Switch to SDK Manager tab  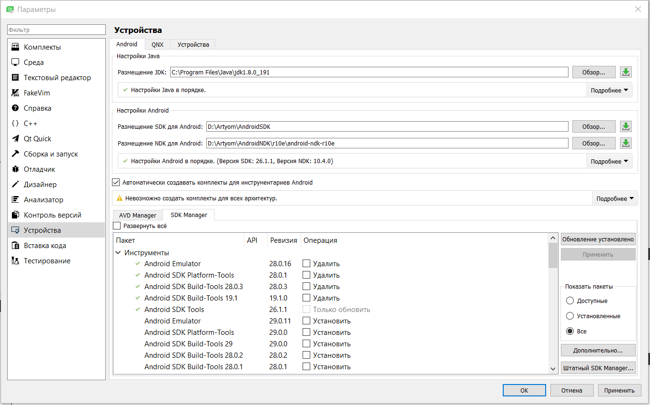[x=189, y=215]
